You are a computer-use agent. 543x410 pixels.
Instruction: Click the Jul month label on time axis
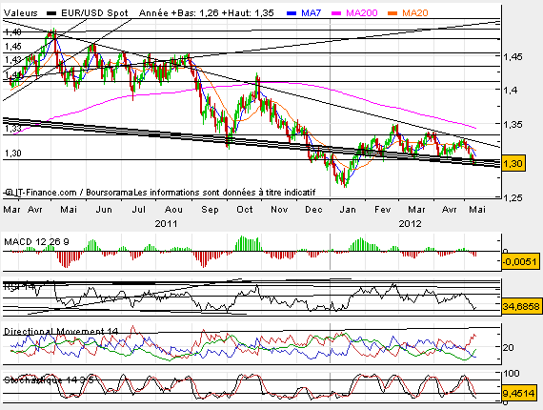[x=139, y=210]
